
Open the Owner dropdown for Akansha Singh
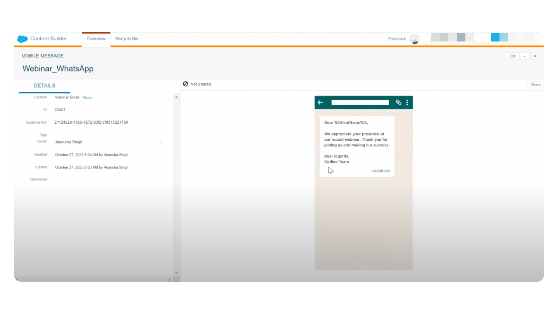(x=161, y=142)
